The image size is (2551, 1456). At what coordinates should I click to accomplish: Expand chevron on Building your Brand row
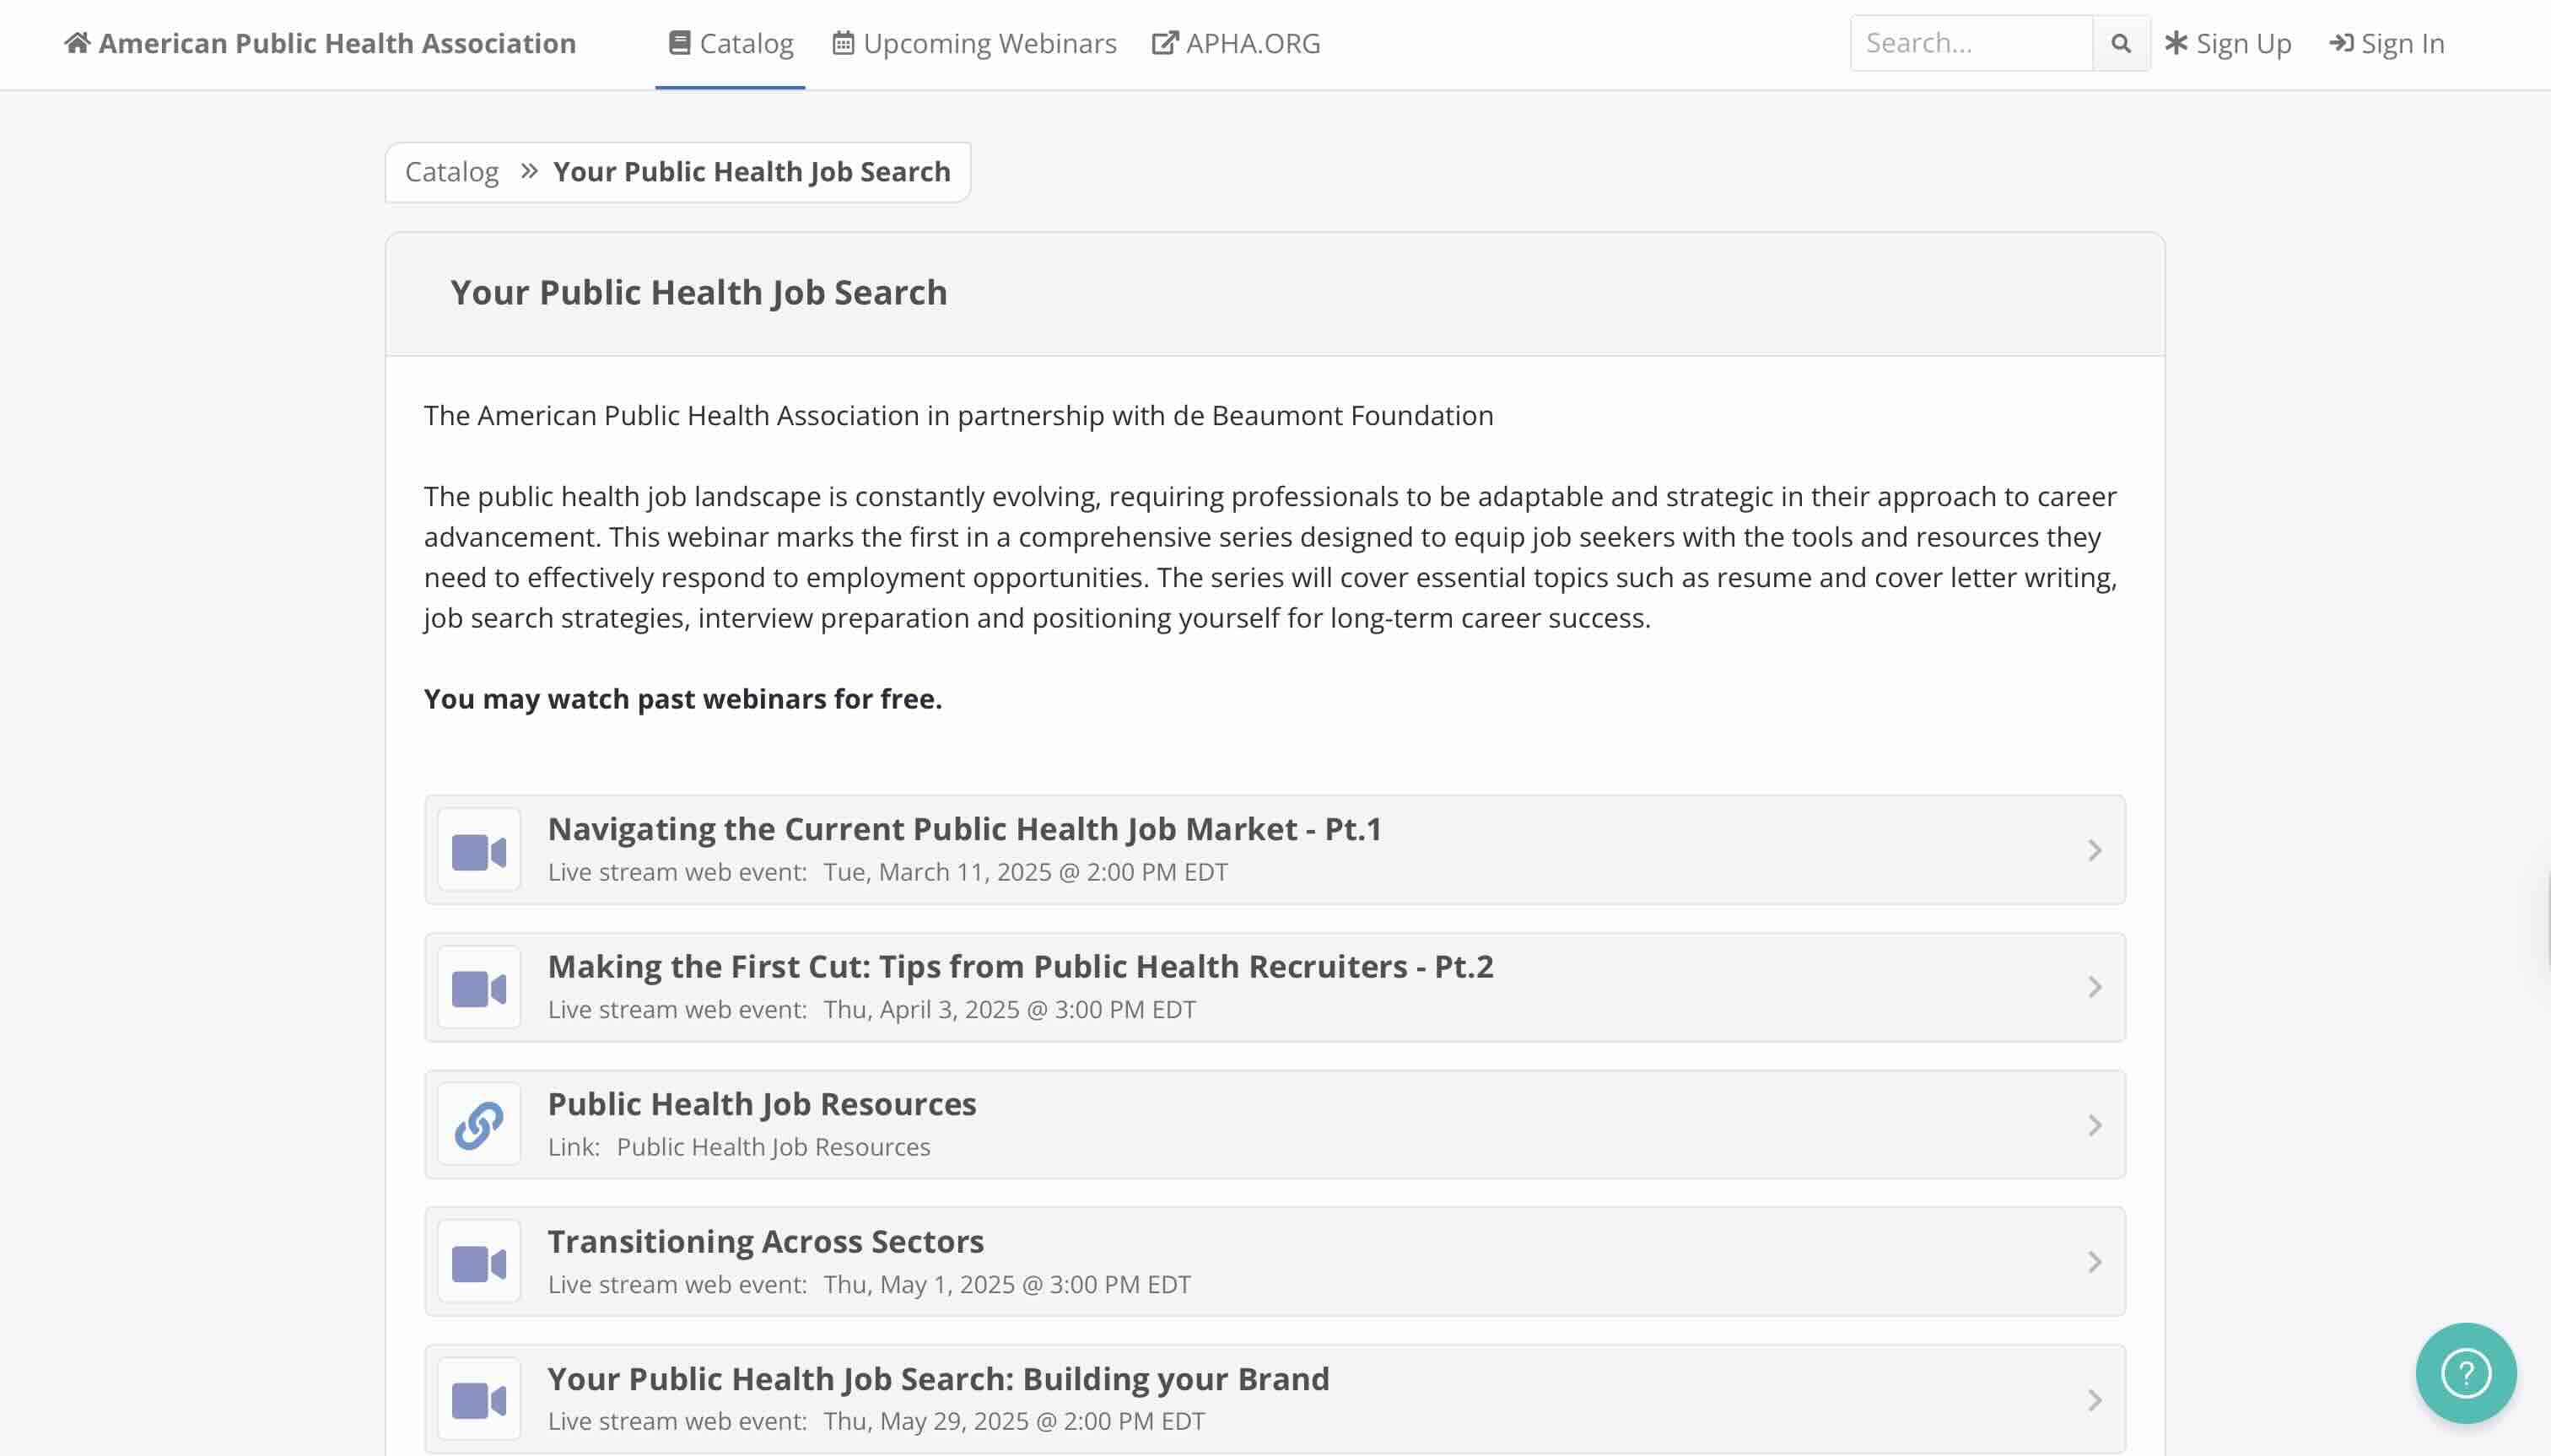(2094, 1400)
